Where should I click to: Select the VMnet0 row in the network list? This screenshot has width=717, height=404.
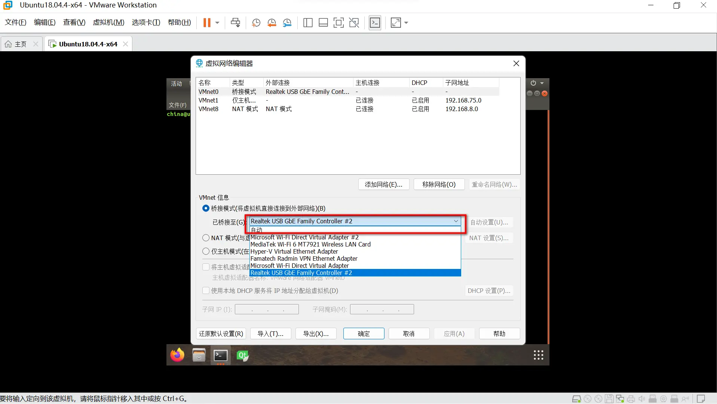click(348, 92)
